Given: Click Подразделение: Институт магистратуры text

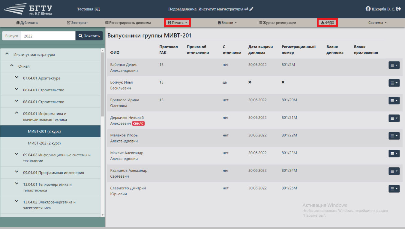Looking at the screenshot, I should point(206,9).
